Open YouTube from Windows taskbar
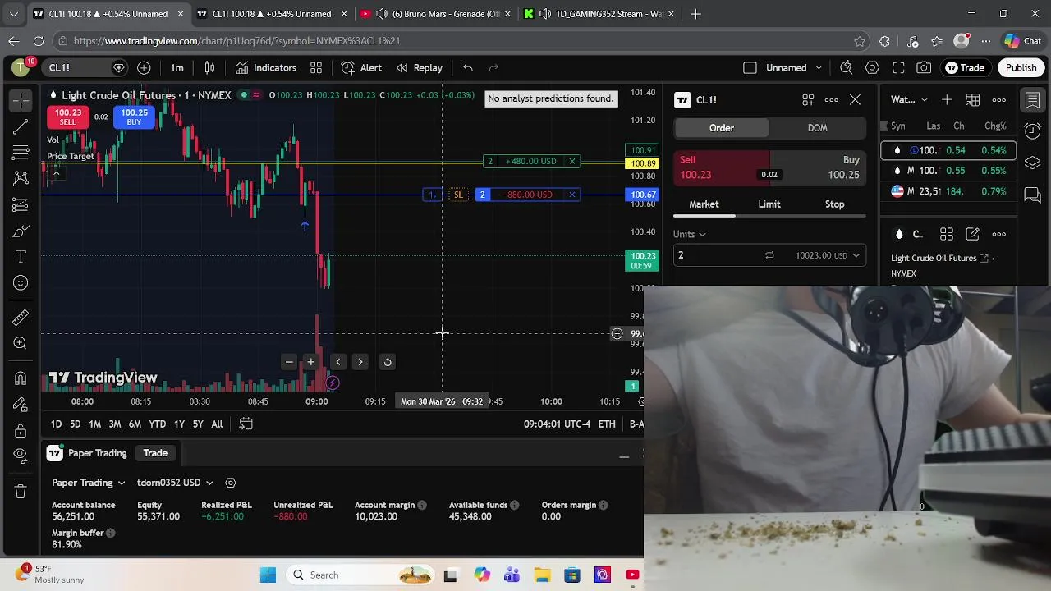1051x591 pixels. click(632, 575)
